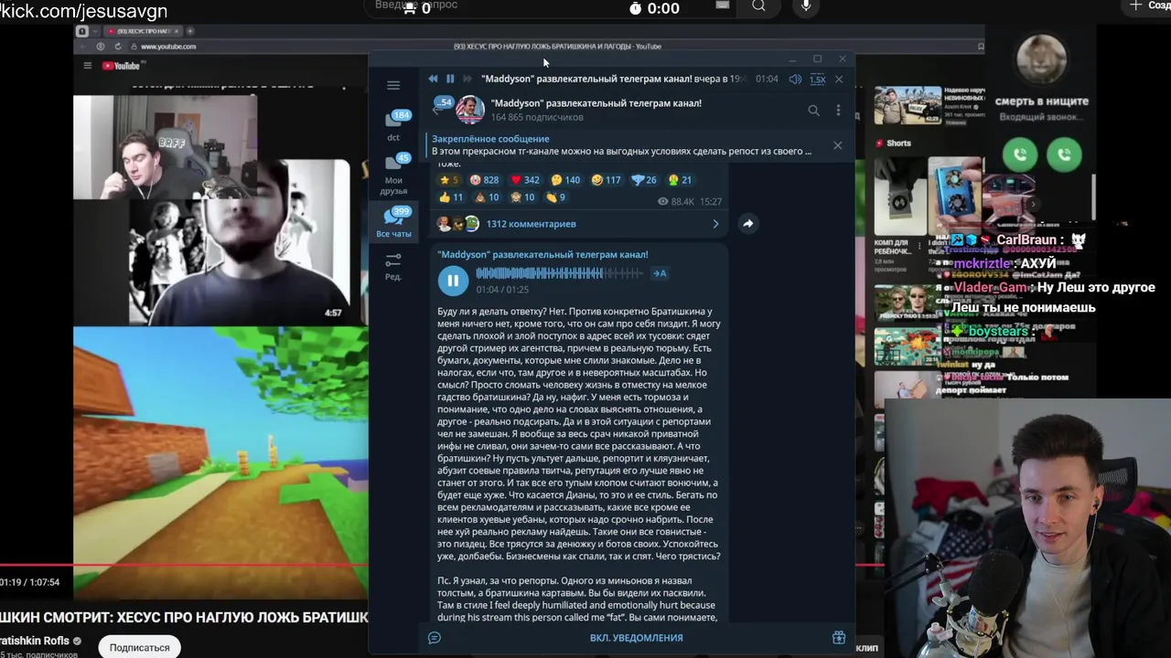Screen dimensions: 1171x658
Task: Open YouTube guide hamburger menu
Action: (x=87, y=66)
